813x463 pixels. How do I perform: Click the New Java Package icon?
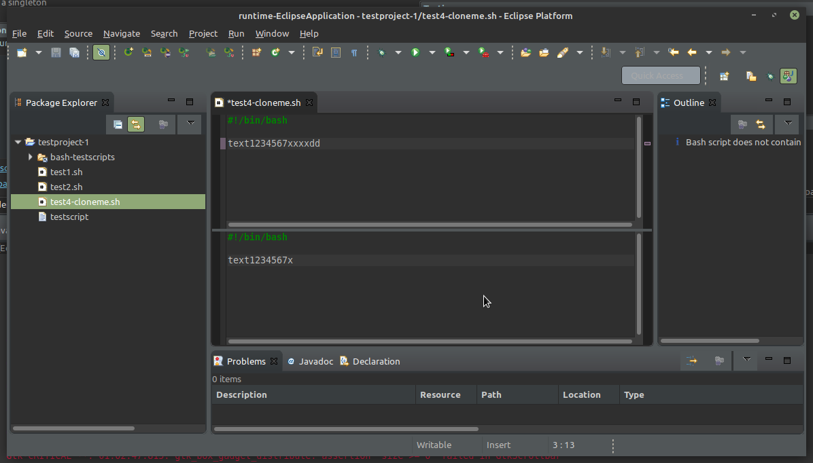(257, 52)
